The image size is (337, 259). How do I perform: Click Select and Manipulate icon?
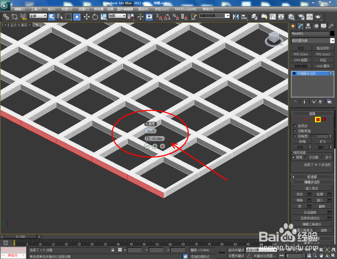point(140,17)
